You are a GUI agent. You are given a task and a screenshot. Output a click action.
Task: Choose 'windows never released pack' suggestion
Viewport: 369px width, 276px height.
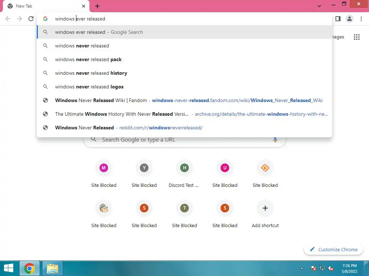tap(185, 59)
